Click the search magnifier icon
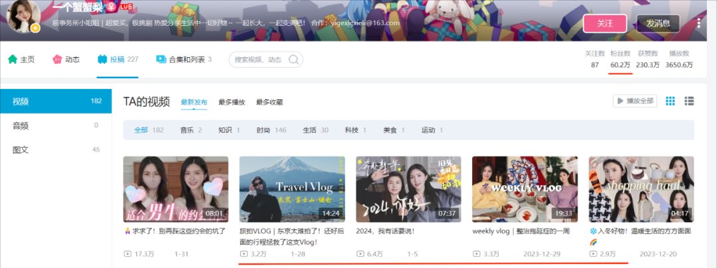 (x=294, y=60)
